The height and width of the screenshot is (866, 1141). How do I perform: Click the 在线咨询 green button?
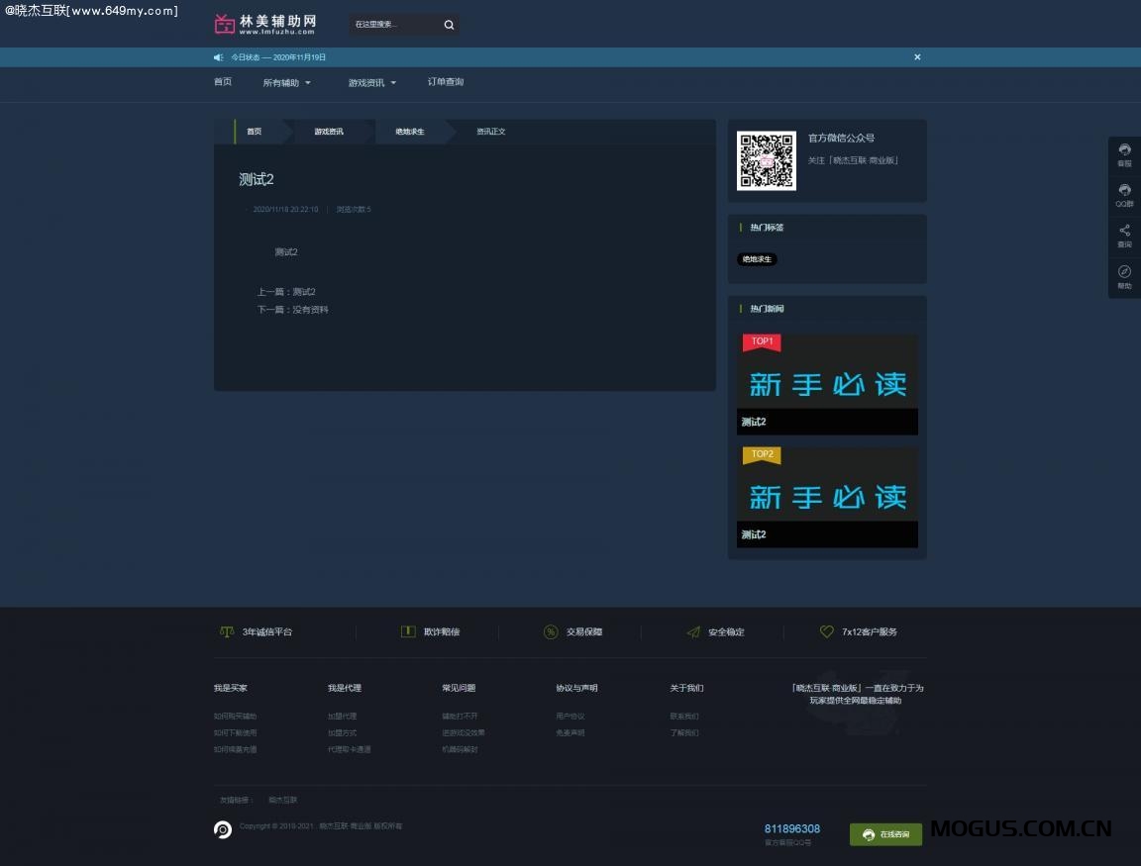885,834
